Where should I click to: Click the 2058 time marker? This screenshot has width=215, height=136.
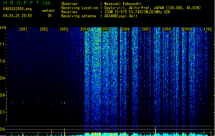pyautogui.click(x=166, y=29)
